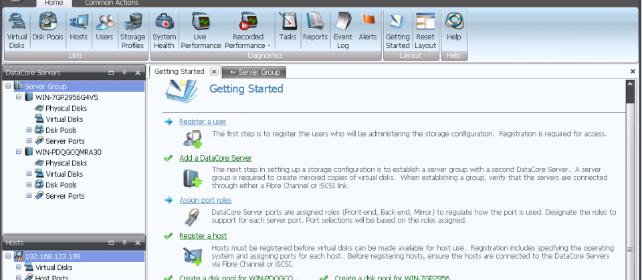Open Storage Profiles from ribbon
This screenshot has width=642, height=280.
pos(132,31)
